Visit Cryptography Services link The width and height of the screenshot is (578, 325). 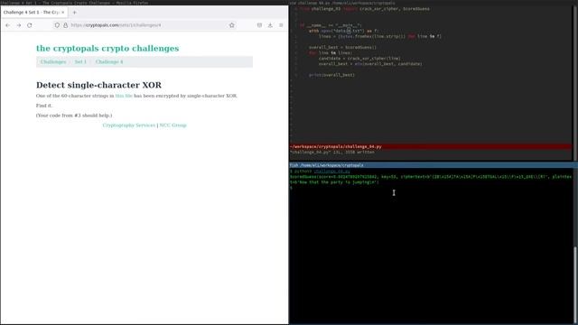click(x=129, y=125)
